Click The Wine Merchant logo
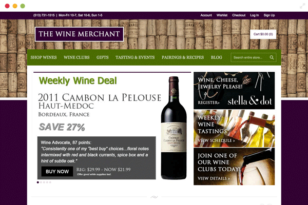This screenshot has width=308, height=205. click(x=79, y=34)
